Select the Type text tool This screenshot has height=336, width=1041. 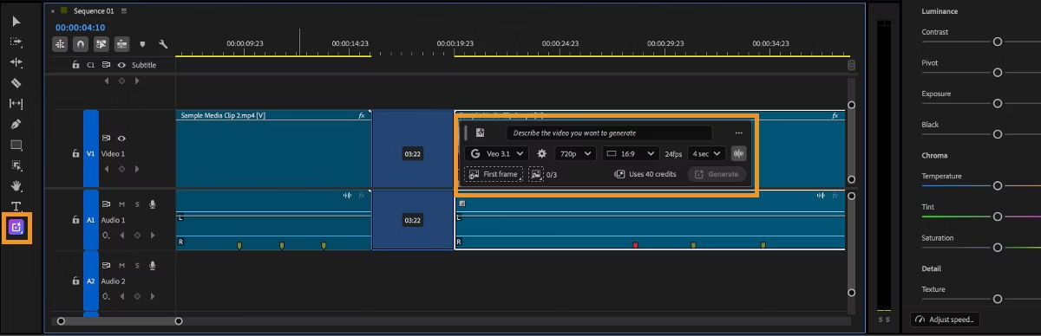[16, 207]
